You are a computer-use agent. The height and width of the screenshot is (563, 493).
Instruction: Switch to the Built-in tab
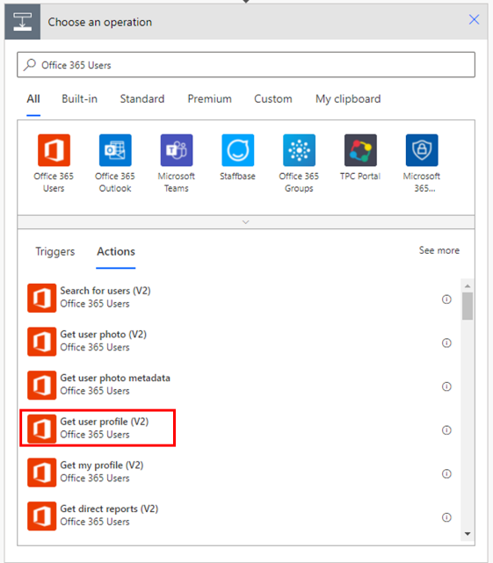point(79,98)
